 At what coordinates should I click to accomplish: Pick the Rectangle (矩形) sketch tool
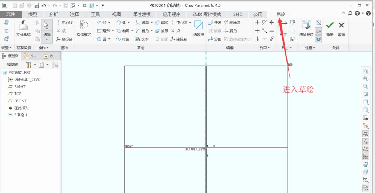(x=103, y=31)
